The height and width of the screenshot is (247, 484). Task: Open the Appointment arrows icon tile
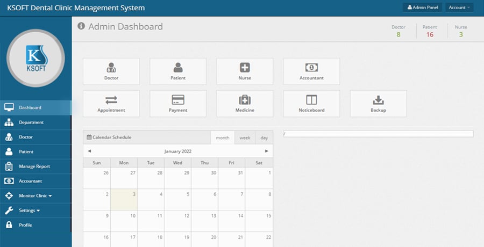111,100
